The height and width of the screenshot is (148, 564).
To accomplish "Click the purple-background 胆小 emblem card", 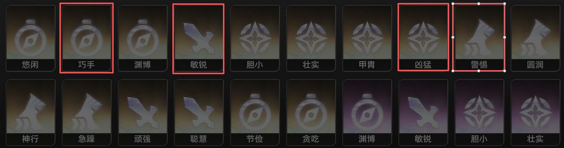I will [x=479, y=112].
